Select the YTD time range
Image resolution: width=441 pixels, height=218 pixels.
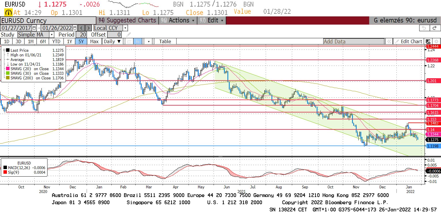56,41
